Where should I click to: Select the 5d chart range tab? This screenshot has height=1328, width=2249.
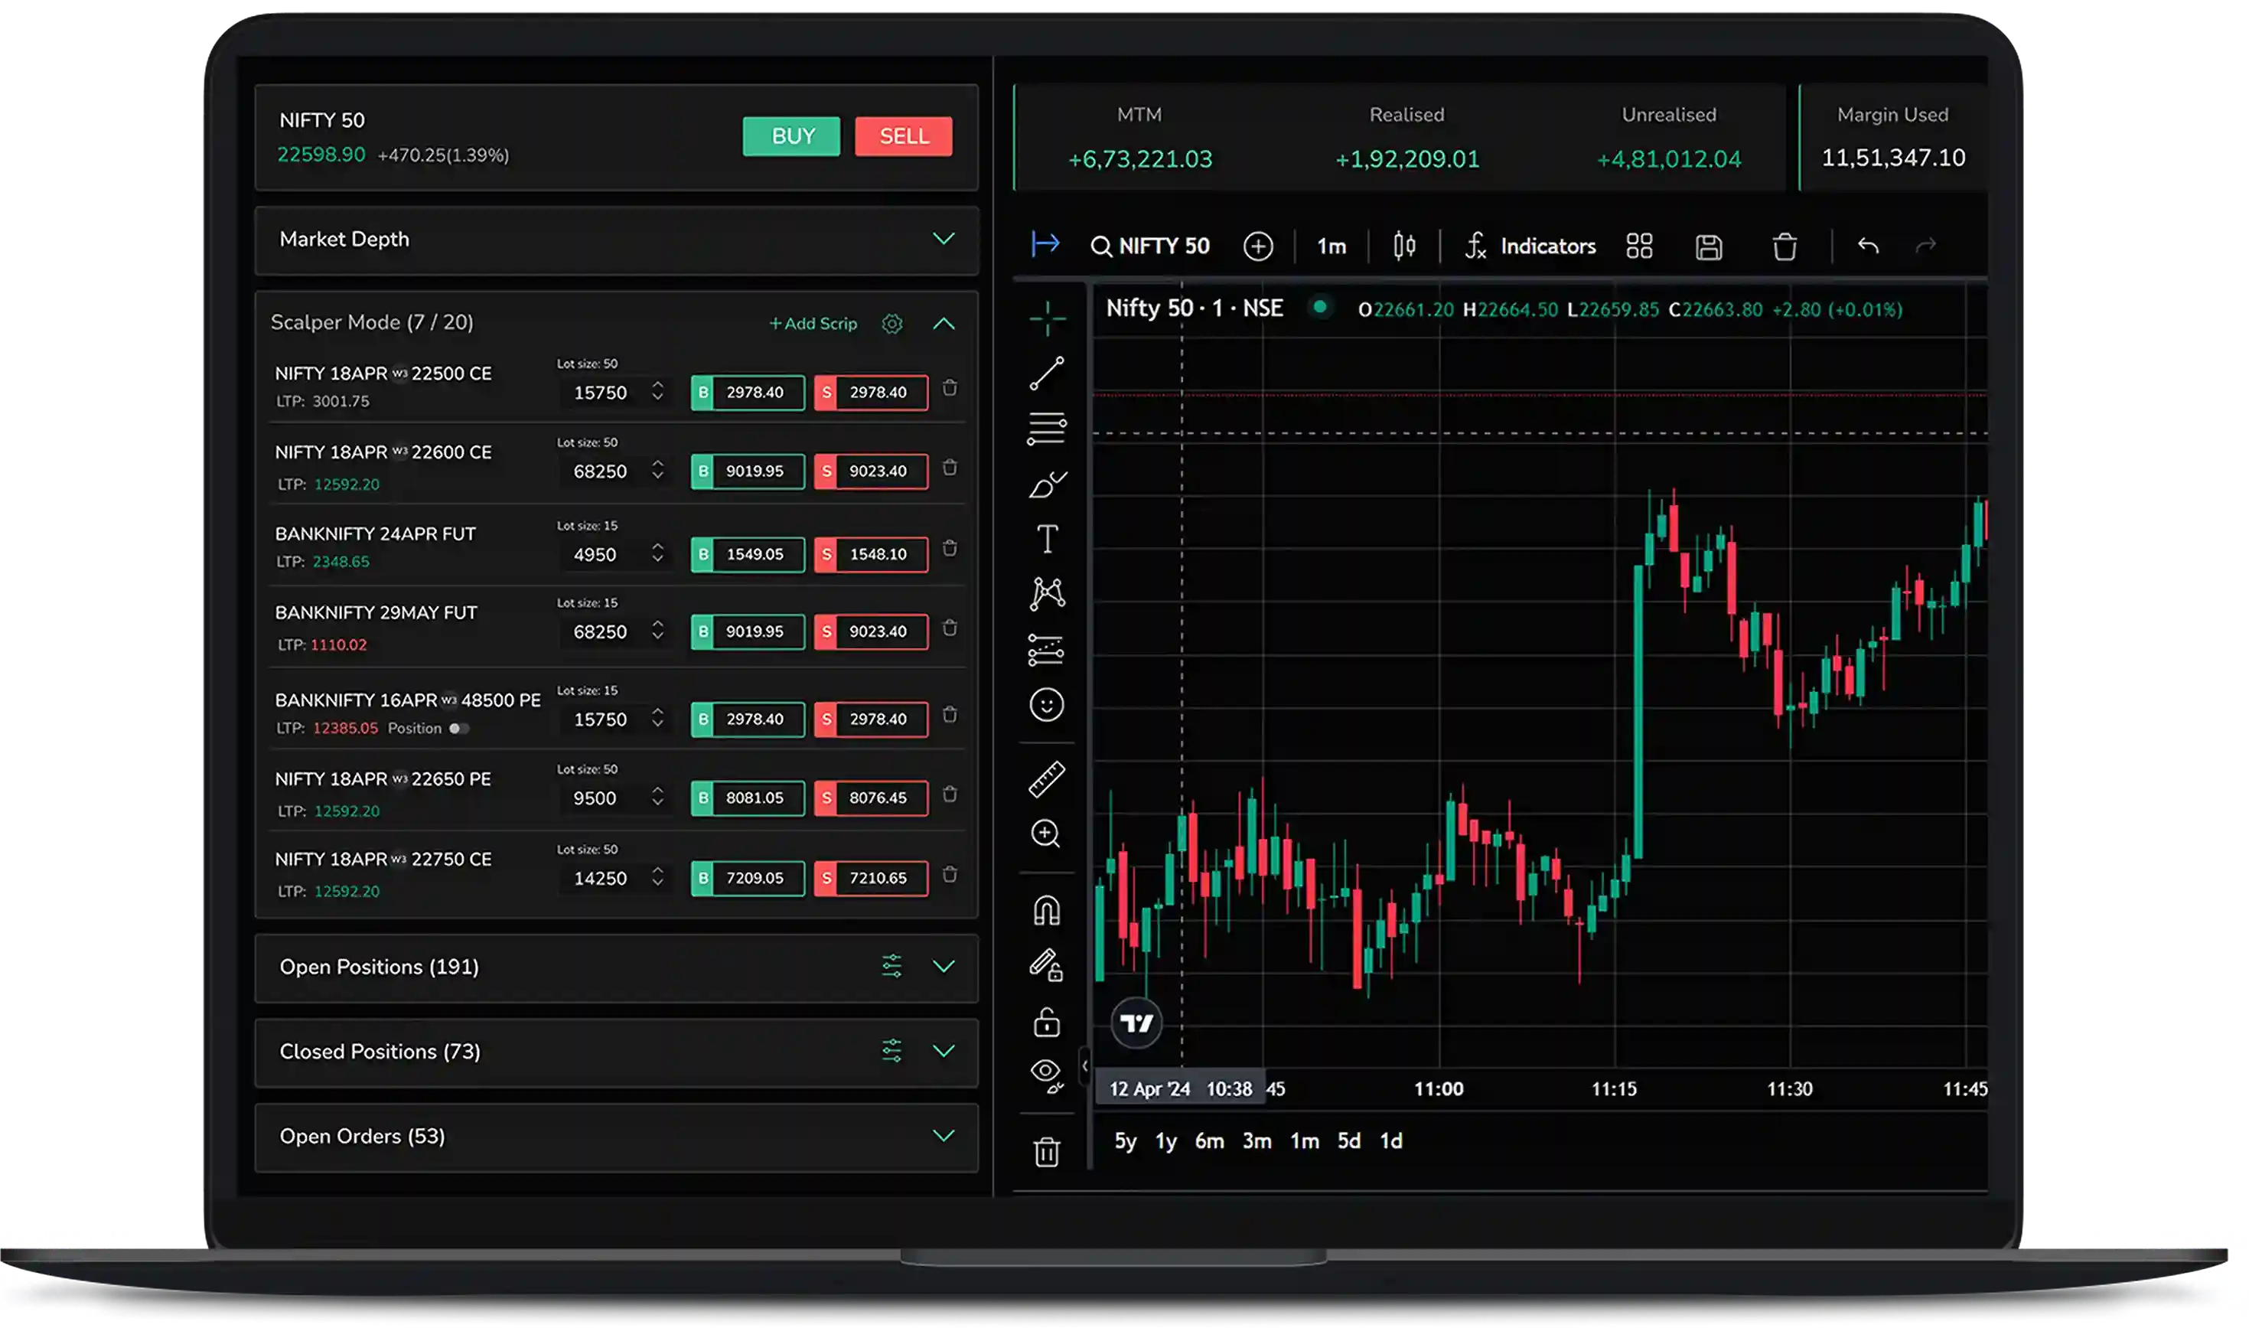[1348, 1141]
